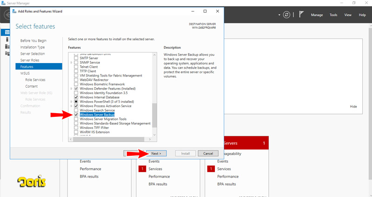Check the Windows Biometric Framework feature
The height and width of the screenshot is (197, 372).
(76, 84)
